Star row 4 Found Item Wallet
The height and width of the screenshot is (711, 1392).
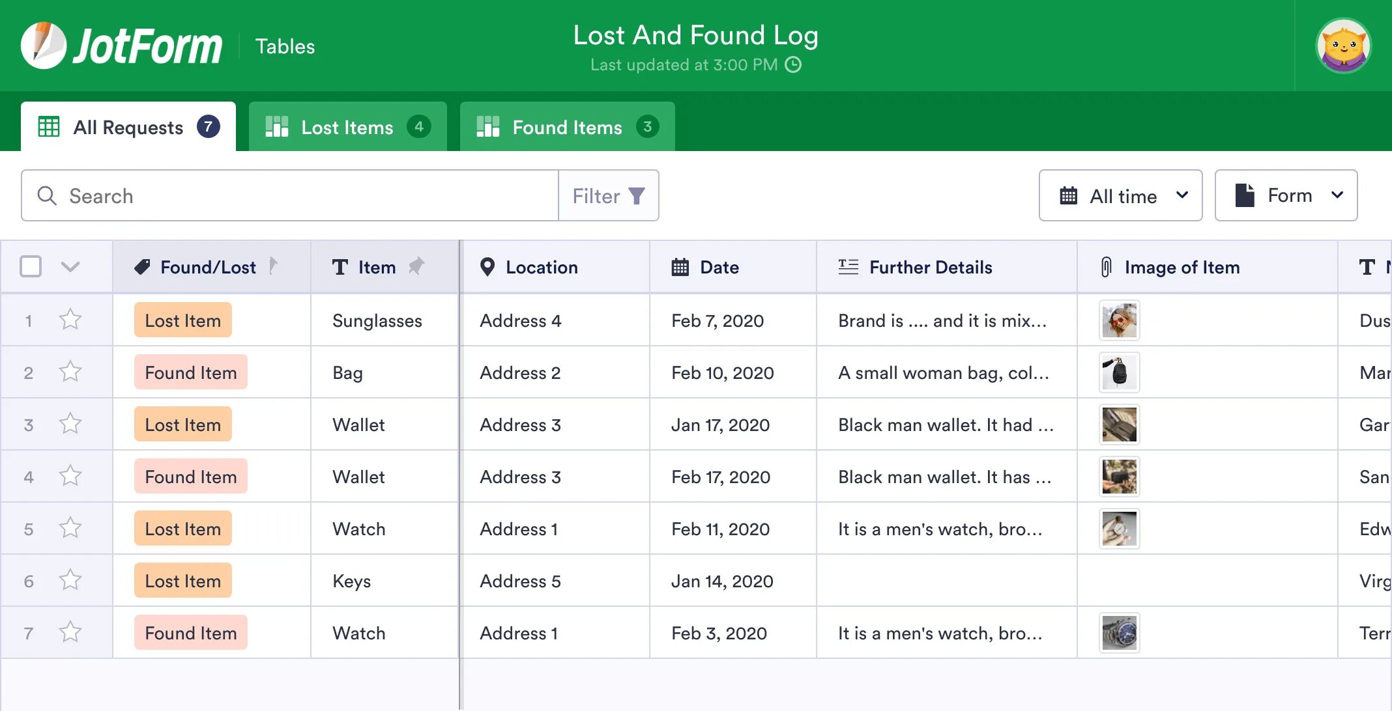click(70, 476)
